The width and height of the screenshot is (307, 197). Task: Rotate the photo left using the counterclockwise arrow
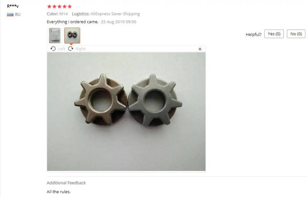(53, 49)
